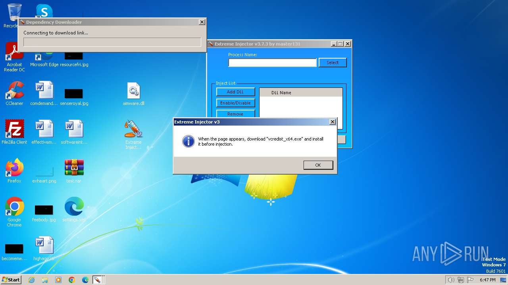Close the Extreme Injector v3 message dialog
508x285 pixels.
333,122
